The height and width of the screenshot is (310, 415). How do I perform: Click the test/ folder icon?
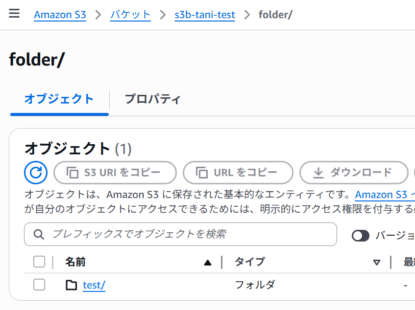72,285
